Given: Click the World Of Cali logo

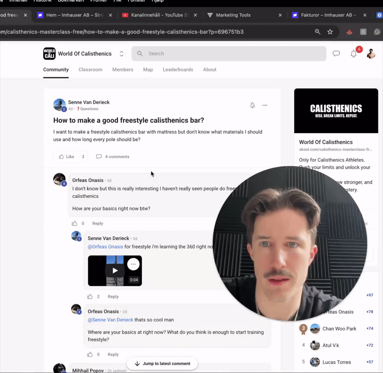Looking at the screenshot, I should click(49, 54).
